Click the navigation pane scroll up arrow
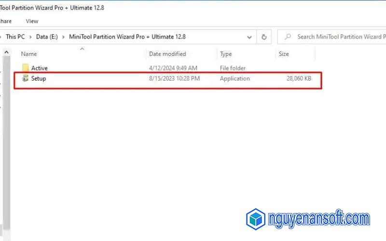 click(7, 52)
